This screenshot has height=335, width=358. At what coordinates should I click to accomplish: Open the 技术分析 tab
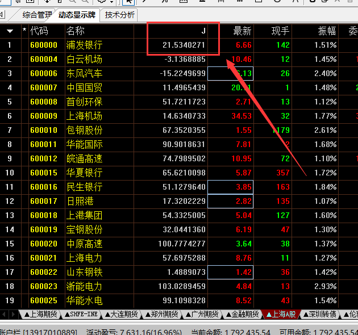point(120,15)
